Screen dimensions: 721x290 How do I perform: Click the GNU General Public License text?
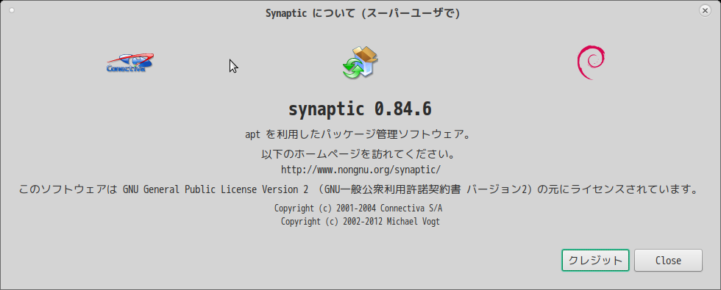click(358, 189)
